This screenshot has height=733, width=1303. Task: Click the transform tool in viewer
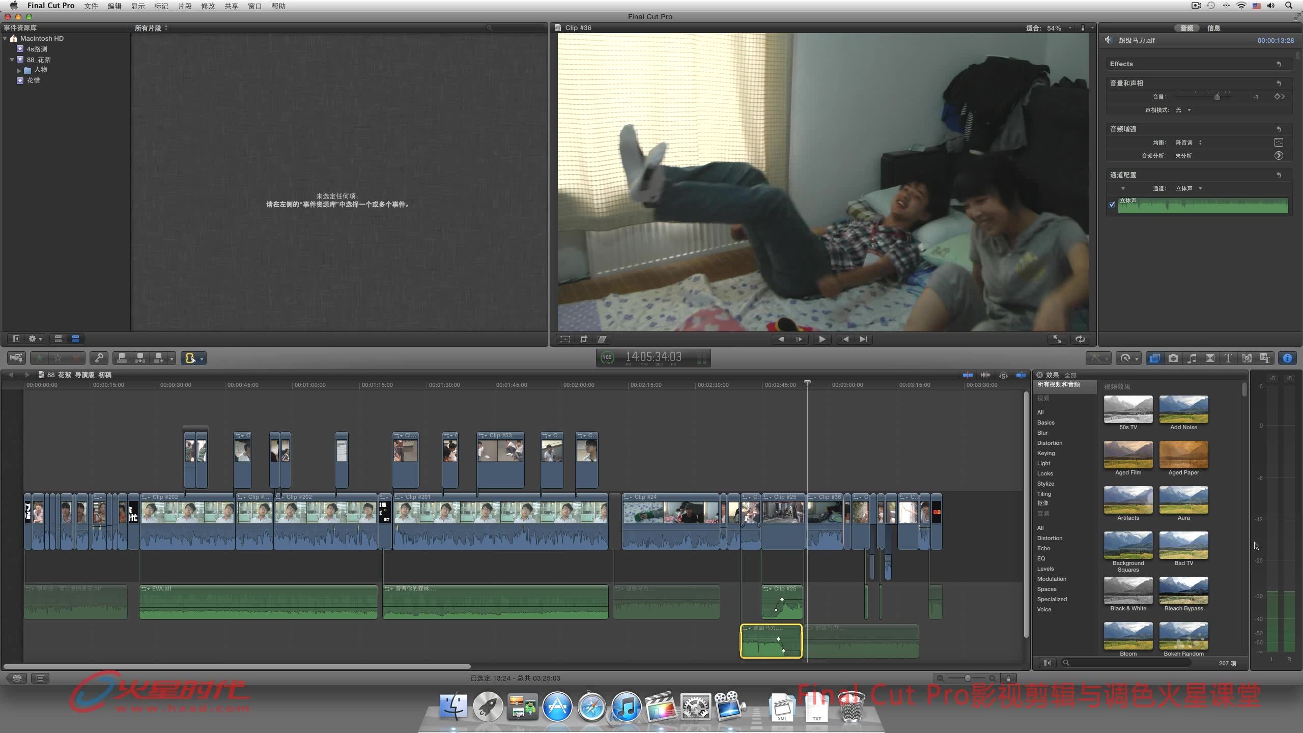pyautogui.click(x=565, y=339)
